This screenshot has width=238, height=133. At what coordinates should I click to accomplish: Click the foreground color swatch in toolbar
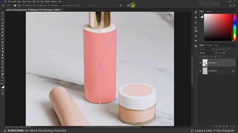(x=1, y=86)
